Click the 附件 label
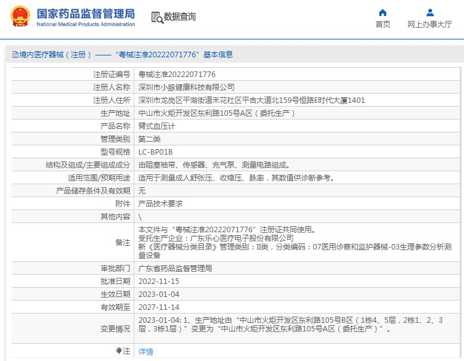The height and width of the screenshot is (361, 464). point(123,204)
